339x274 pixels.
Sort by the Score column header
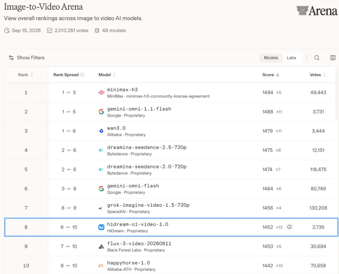(271, 75)
